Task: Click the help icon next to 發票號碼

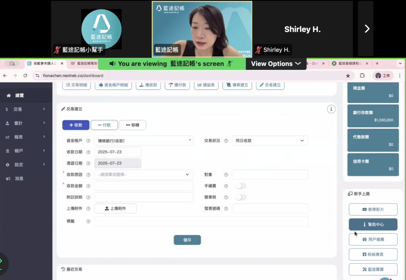Action: click(x=226, y=209)
